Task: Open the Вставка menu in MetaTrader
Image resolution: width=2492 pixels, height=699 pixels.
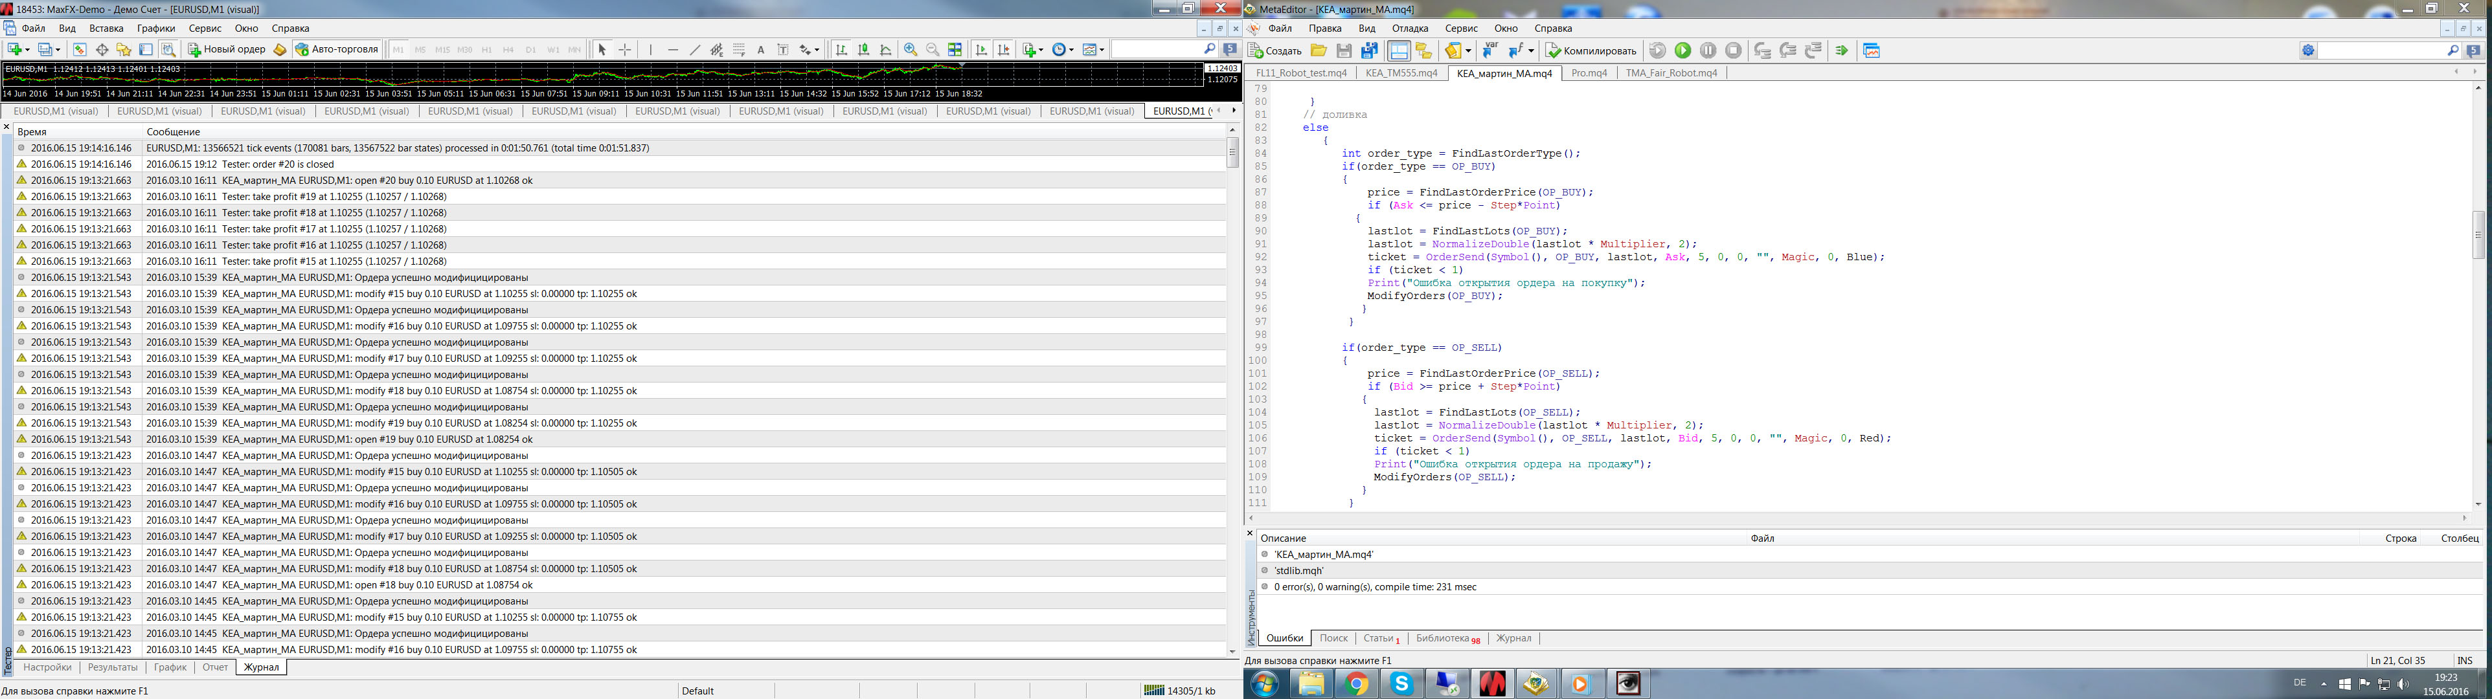Action: click(106, 29)
